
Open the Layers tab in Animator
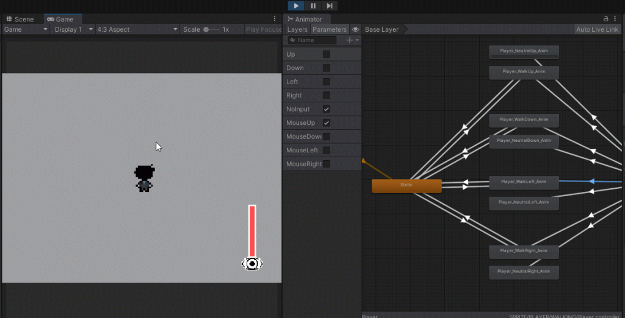(297, 29)
